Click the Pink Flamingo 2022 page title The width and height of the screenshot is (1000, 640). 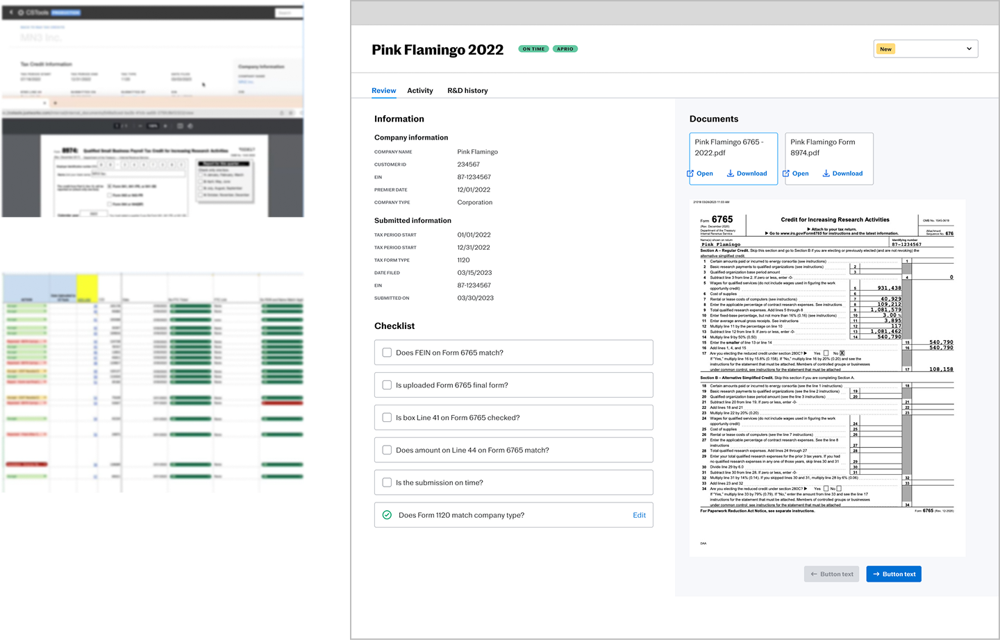437,50
